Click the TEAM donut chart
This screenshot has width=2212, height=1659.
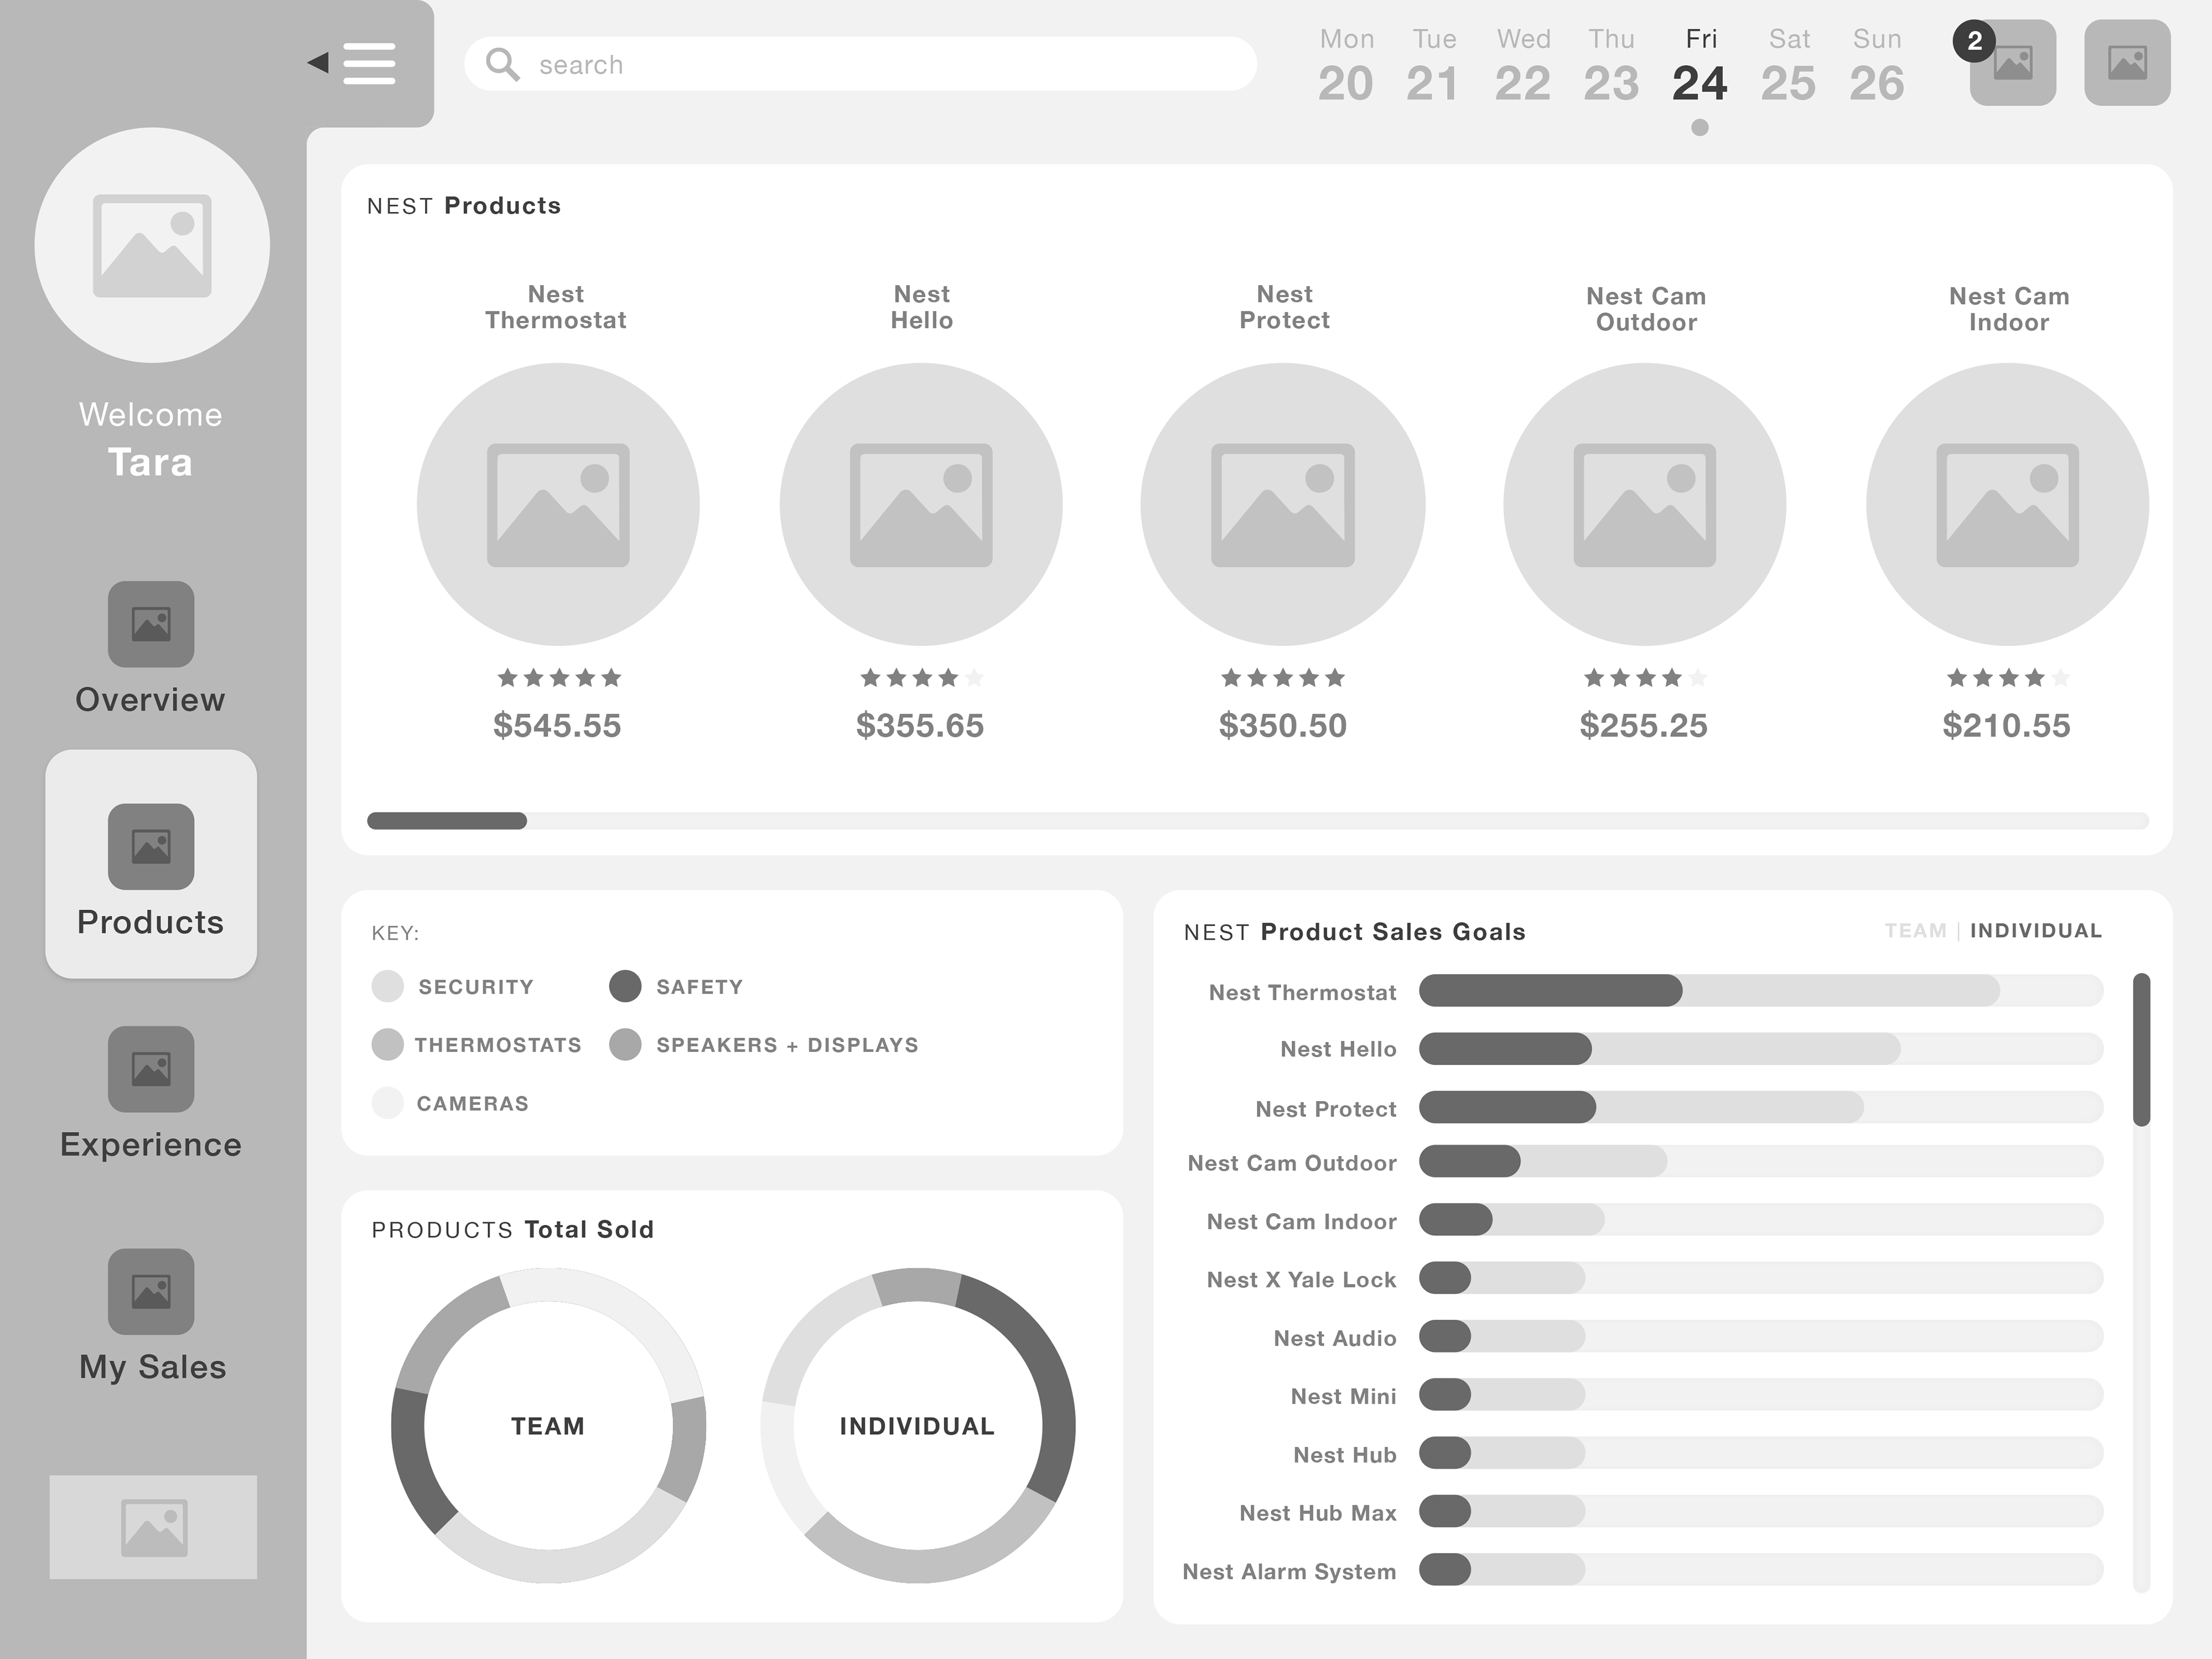click(548, 1425)
